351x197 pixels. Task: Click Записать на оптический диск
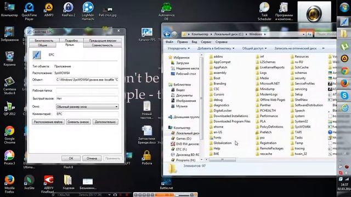(x=296, y=49)
